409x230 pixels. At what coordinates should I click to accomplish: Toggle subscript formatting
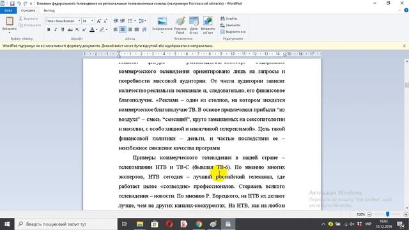tap(77, 30)
